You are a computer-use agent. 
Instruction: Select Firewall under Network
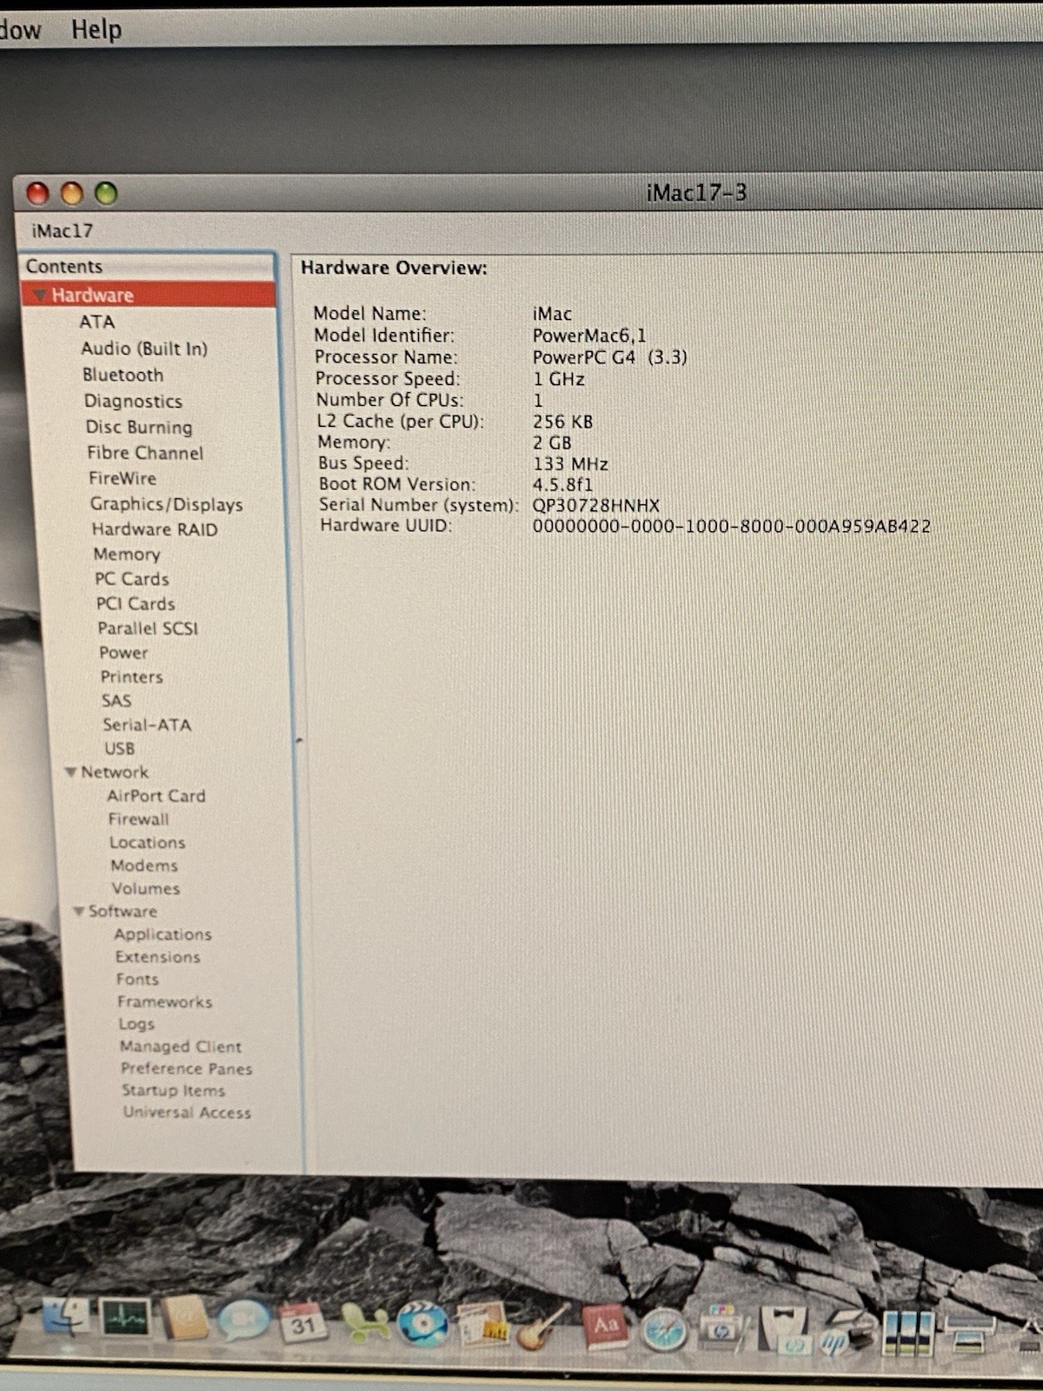(138, 819)
